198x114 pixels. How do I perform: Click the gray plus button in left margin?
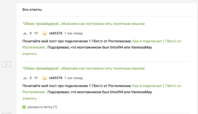point(7,64)
